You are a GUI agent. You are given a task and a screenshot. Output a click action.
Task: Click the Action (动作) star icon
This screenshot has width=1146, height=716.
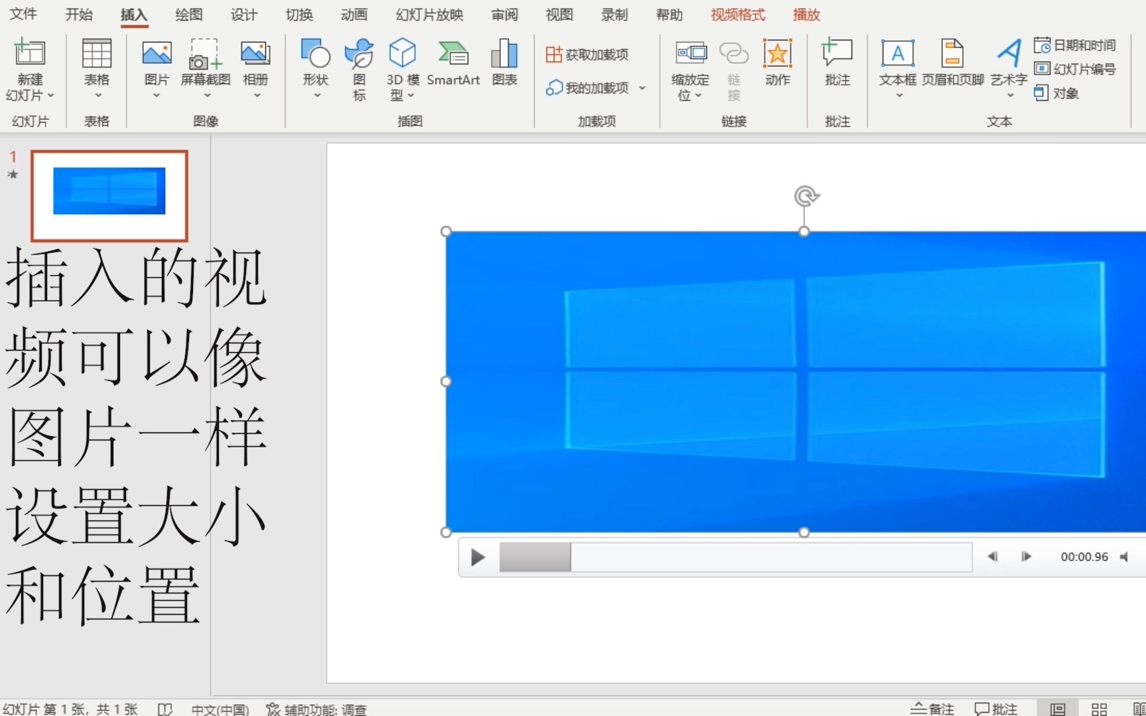pos(777,54)
